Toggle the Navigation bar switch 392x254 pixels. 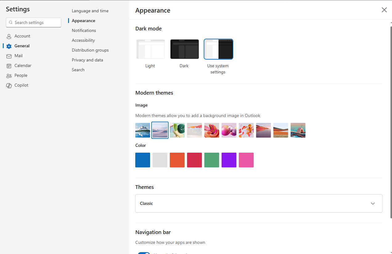pyautogui.click(x=144, y=253)
